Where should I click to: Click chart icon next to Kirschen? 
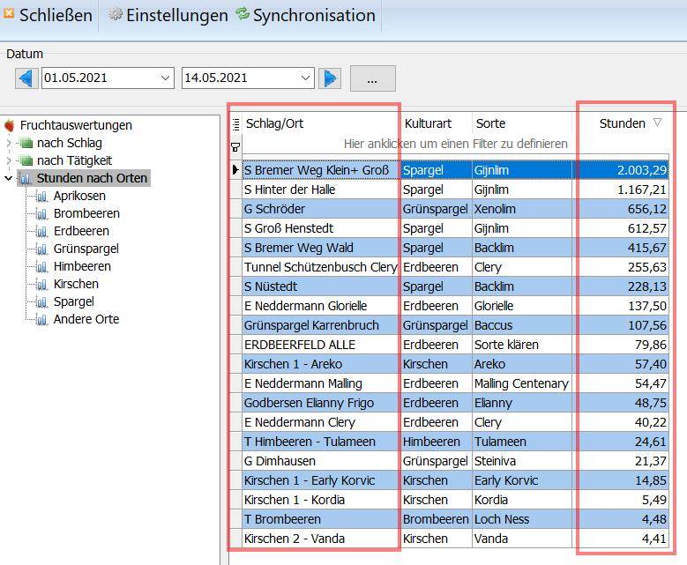point(41,284)
